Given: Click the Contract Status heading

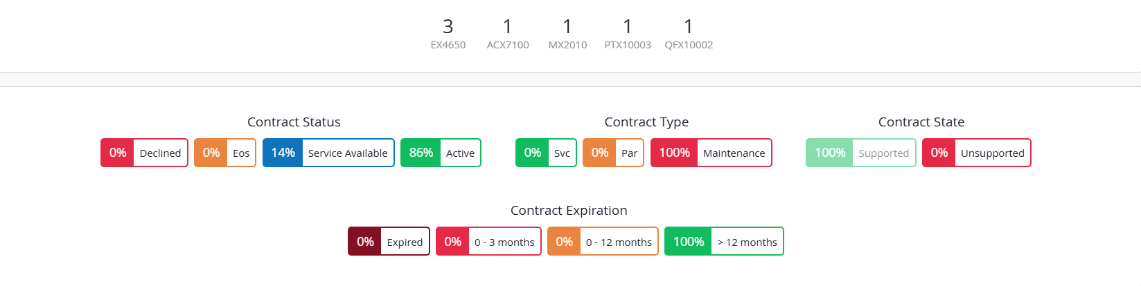Looking at the screenshot, I should coord(294,122).
